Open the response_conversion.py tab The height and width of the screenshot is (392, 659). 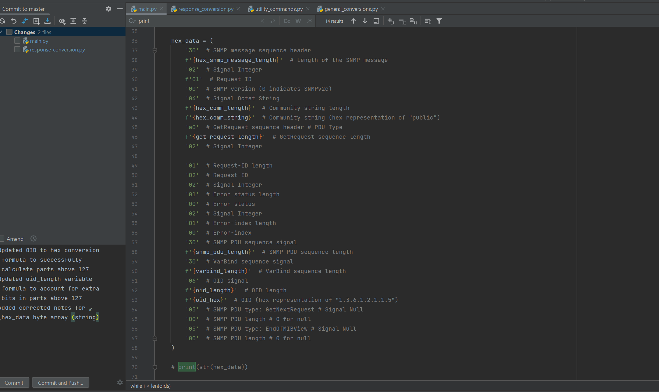(204, 9)
